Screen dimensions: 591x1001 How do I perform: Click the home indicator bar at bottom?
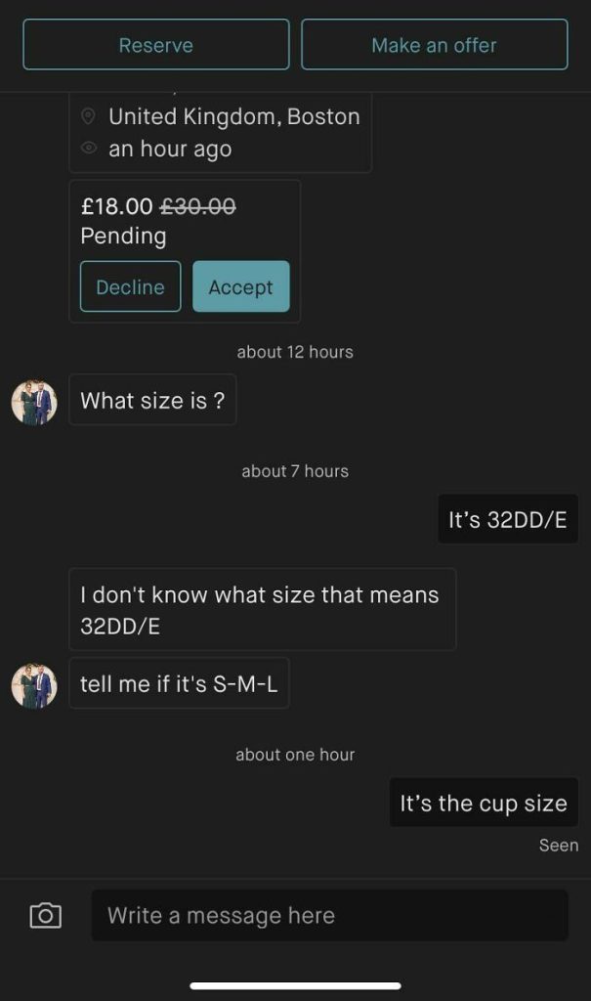pyautogui.click(x=295, y=985)
